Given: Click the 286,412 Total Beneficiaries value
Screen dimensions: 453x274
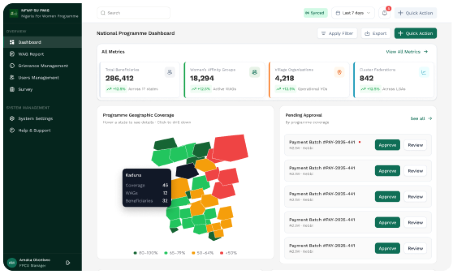Looking at the screenshot, I should pyautogui.click(x=119, y=78).
